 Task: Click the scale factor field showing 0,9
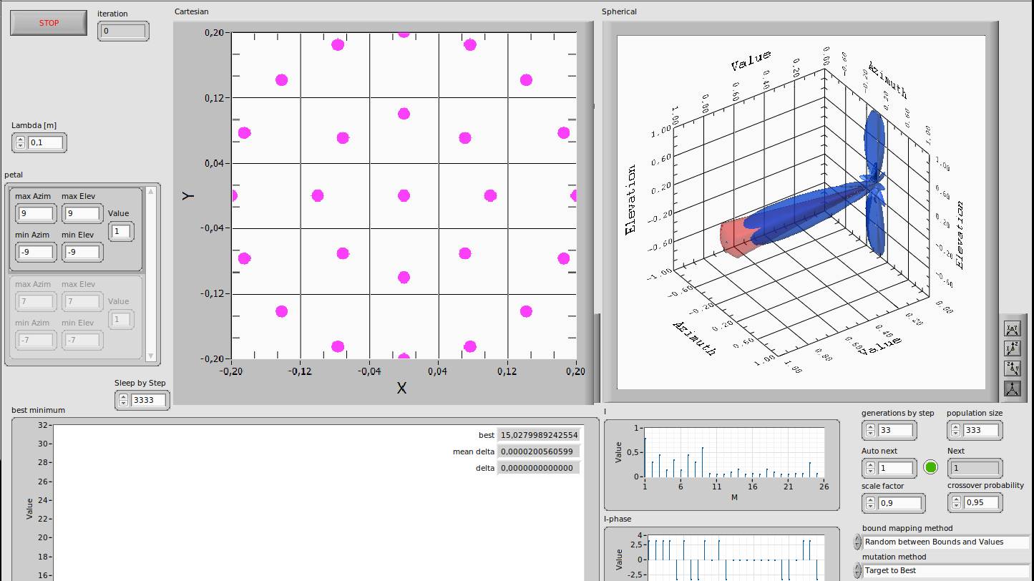click(900, 503)
